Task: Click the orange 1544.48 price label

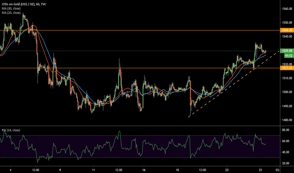Action: [287, 30]
